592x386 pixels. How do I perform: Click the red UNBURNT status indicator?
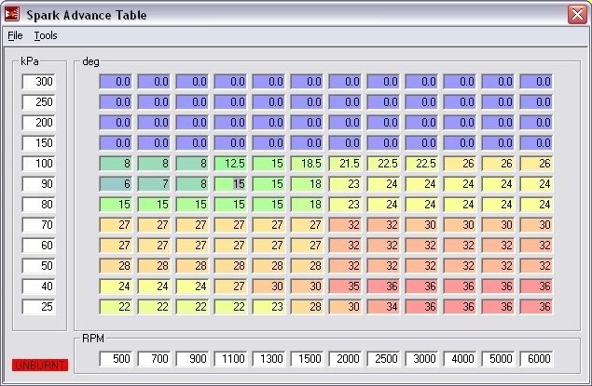click(40, 365)
